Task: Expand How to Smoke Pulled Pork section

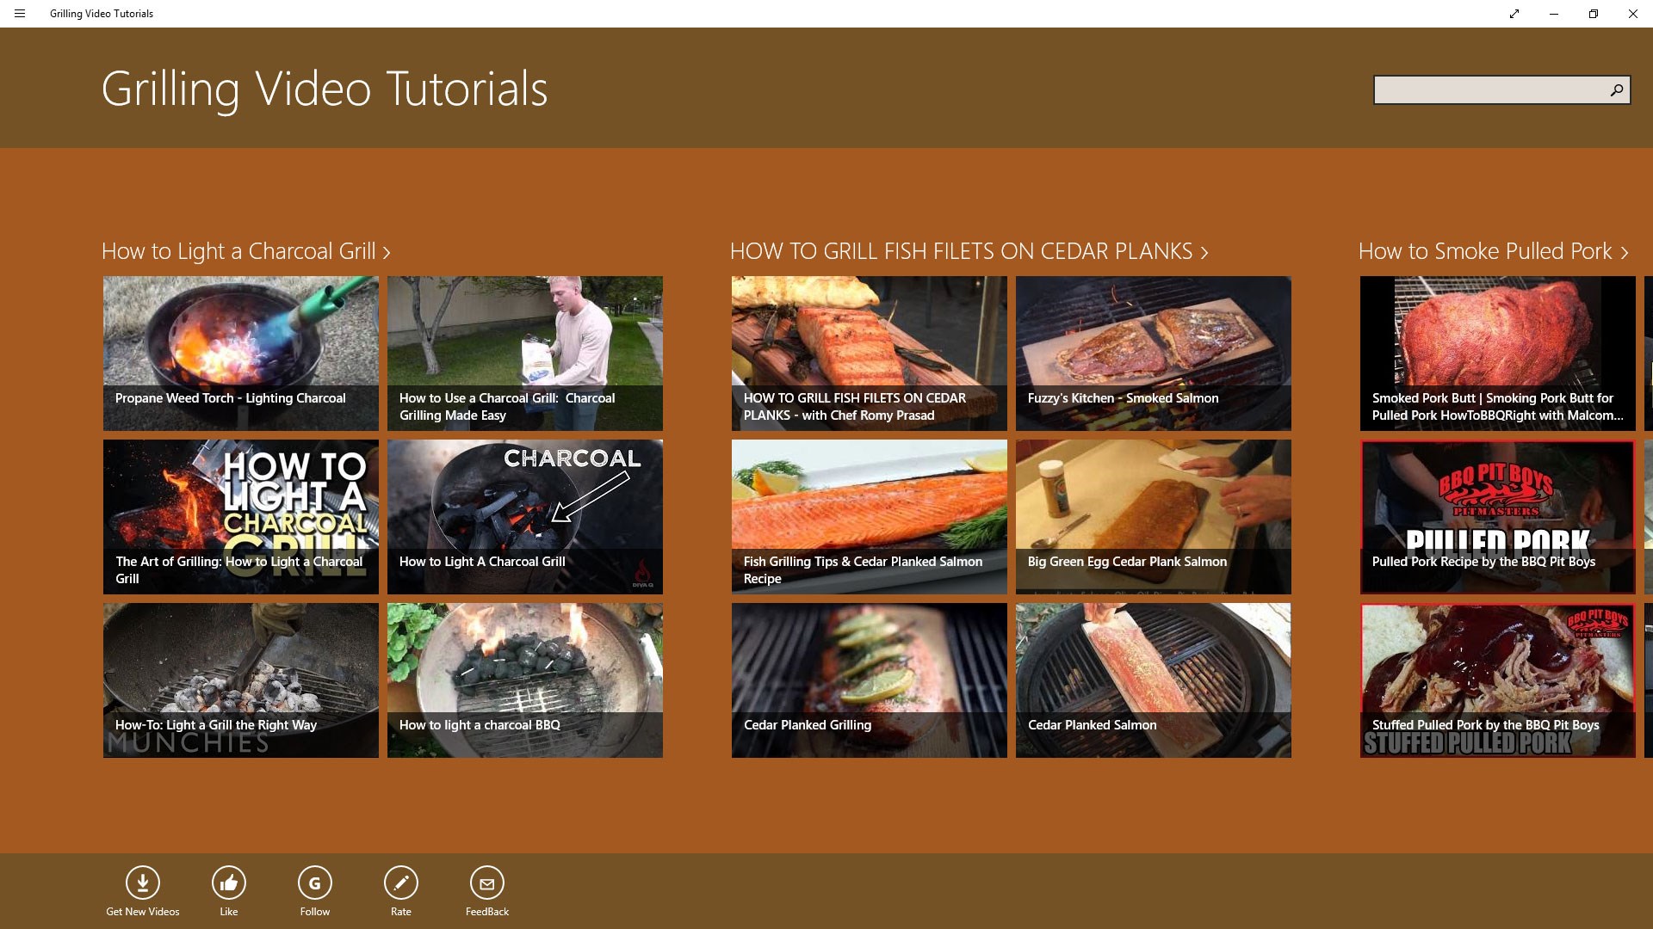Action: point(1493,251)
